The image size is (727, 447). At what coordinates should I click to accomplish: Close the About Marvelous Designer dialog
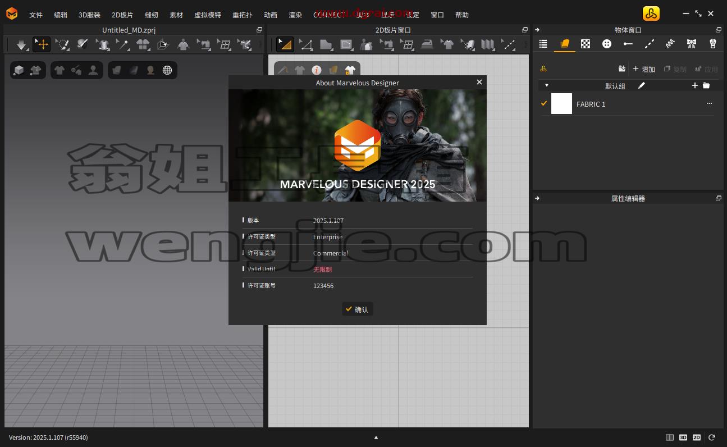[x=479, y=82]
